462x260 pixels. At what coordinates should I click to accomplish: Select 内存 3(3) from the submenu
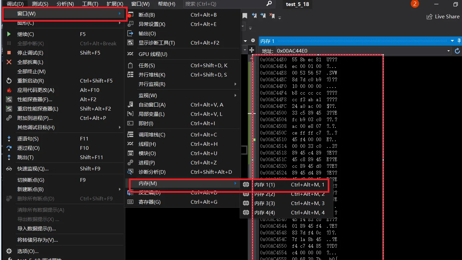tap(287, 203)
